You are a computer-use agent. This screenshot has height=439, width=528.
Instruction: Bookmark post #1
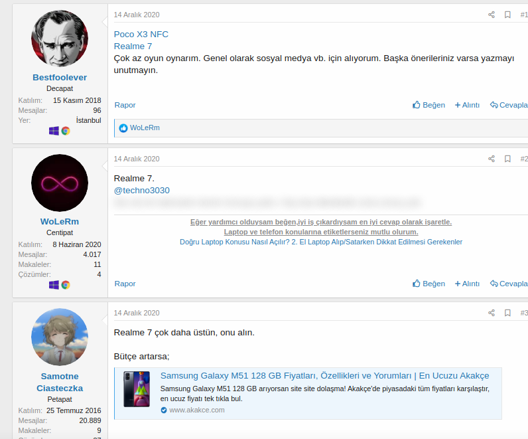click(x=507, y=15)
